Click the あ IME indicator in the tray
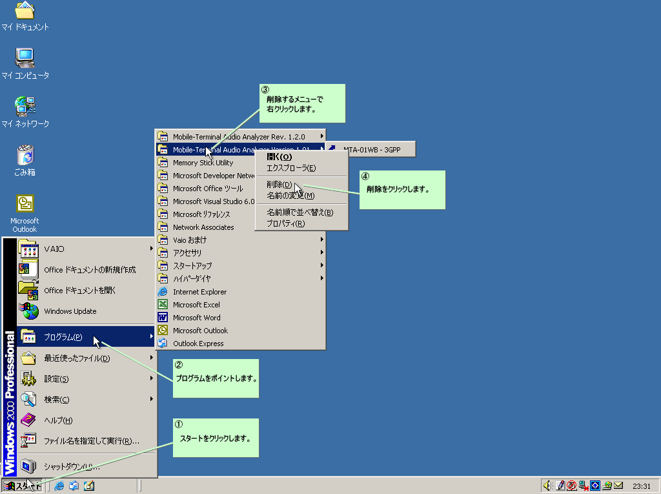The height and width of the screenshot is (494, 661). 572,486
